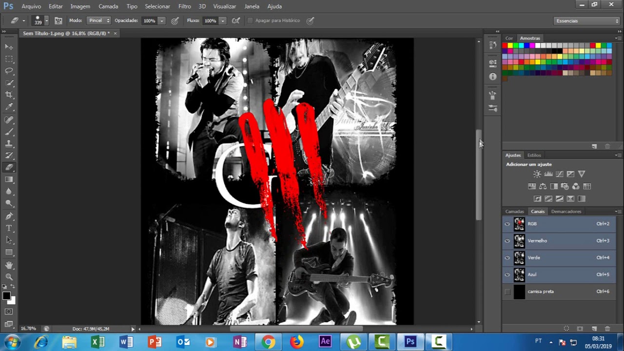
Task: Click the camisa preta channel thumbnail
Action: (519, 292)
